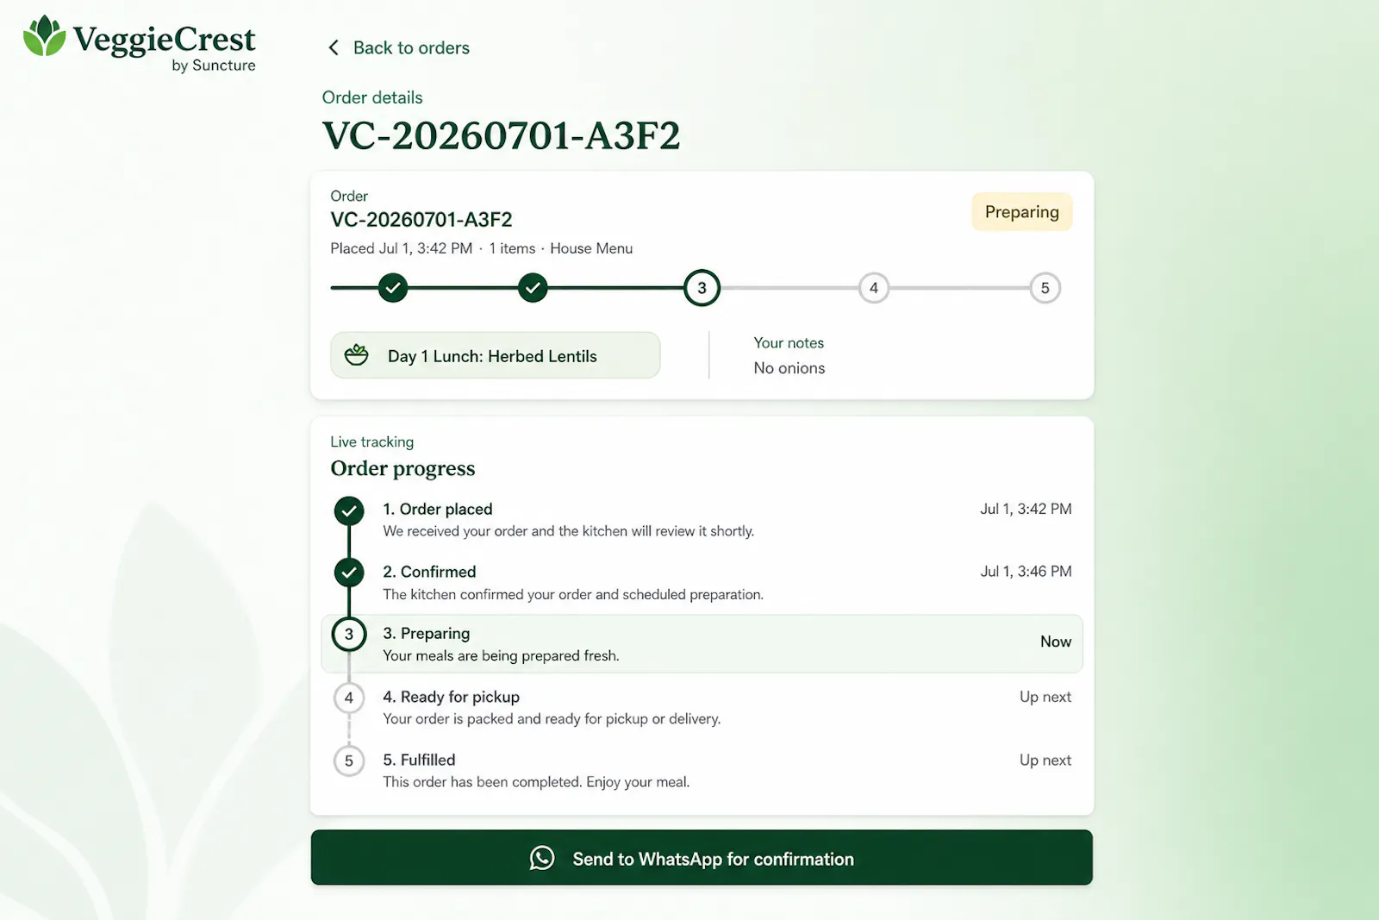Go back via Back to orders link
Image resolution: width=1379 pixels, height=920 pixels.
[x=398, y=47]
